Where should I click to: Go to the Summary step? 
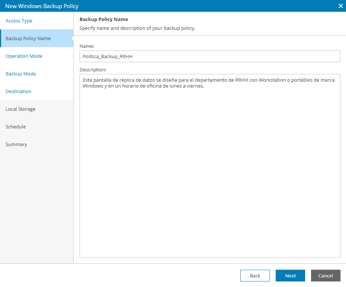pos(16,145)
